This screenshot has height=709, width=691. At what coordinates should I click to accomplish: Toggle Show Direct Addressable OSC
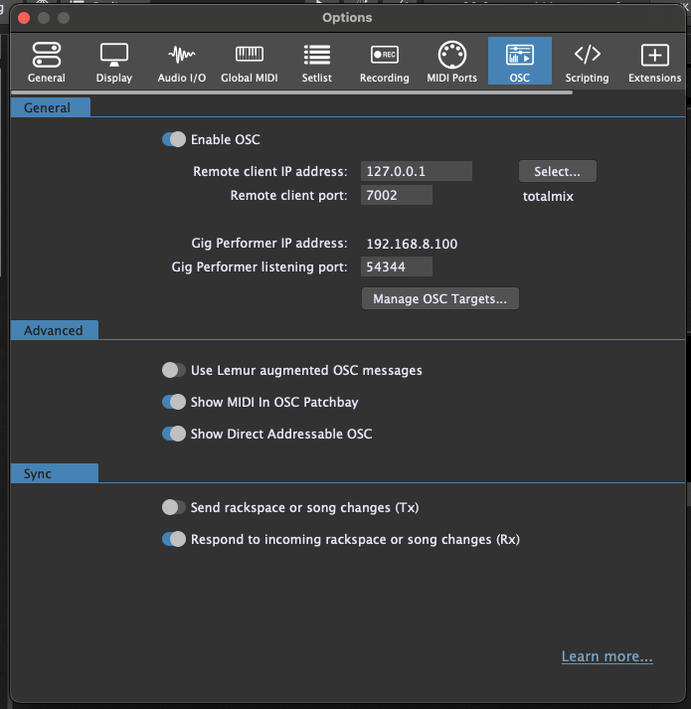[x=174, y=434]
